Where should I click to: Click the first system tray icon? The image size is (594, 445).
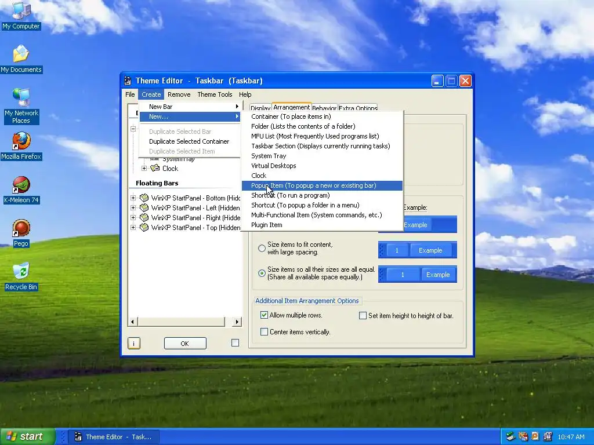click(x=510, y=437)
